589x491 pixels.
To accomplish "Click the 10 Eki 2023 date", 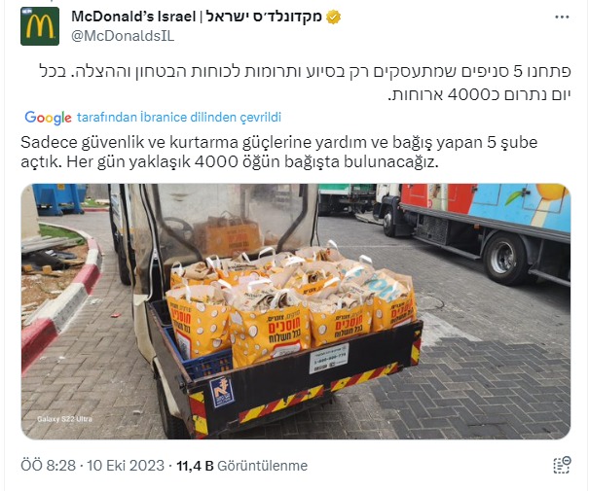I will pyautogui.click(x=126, y=466).
